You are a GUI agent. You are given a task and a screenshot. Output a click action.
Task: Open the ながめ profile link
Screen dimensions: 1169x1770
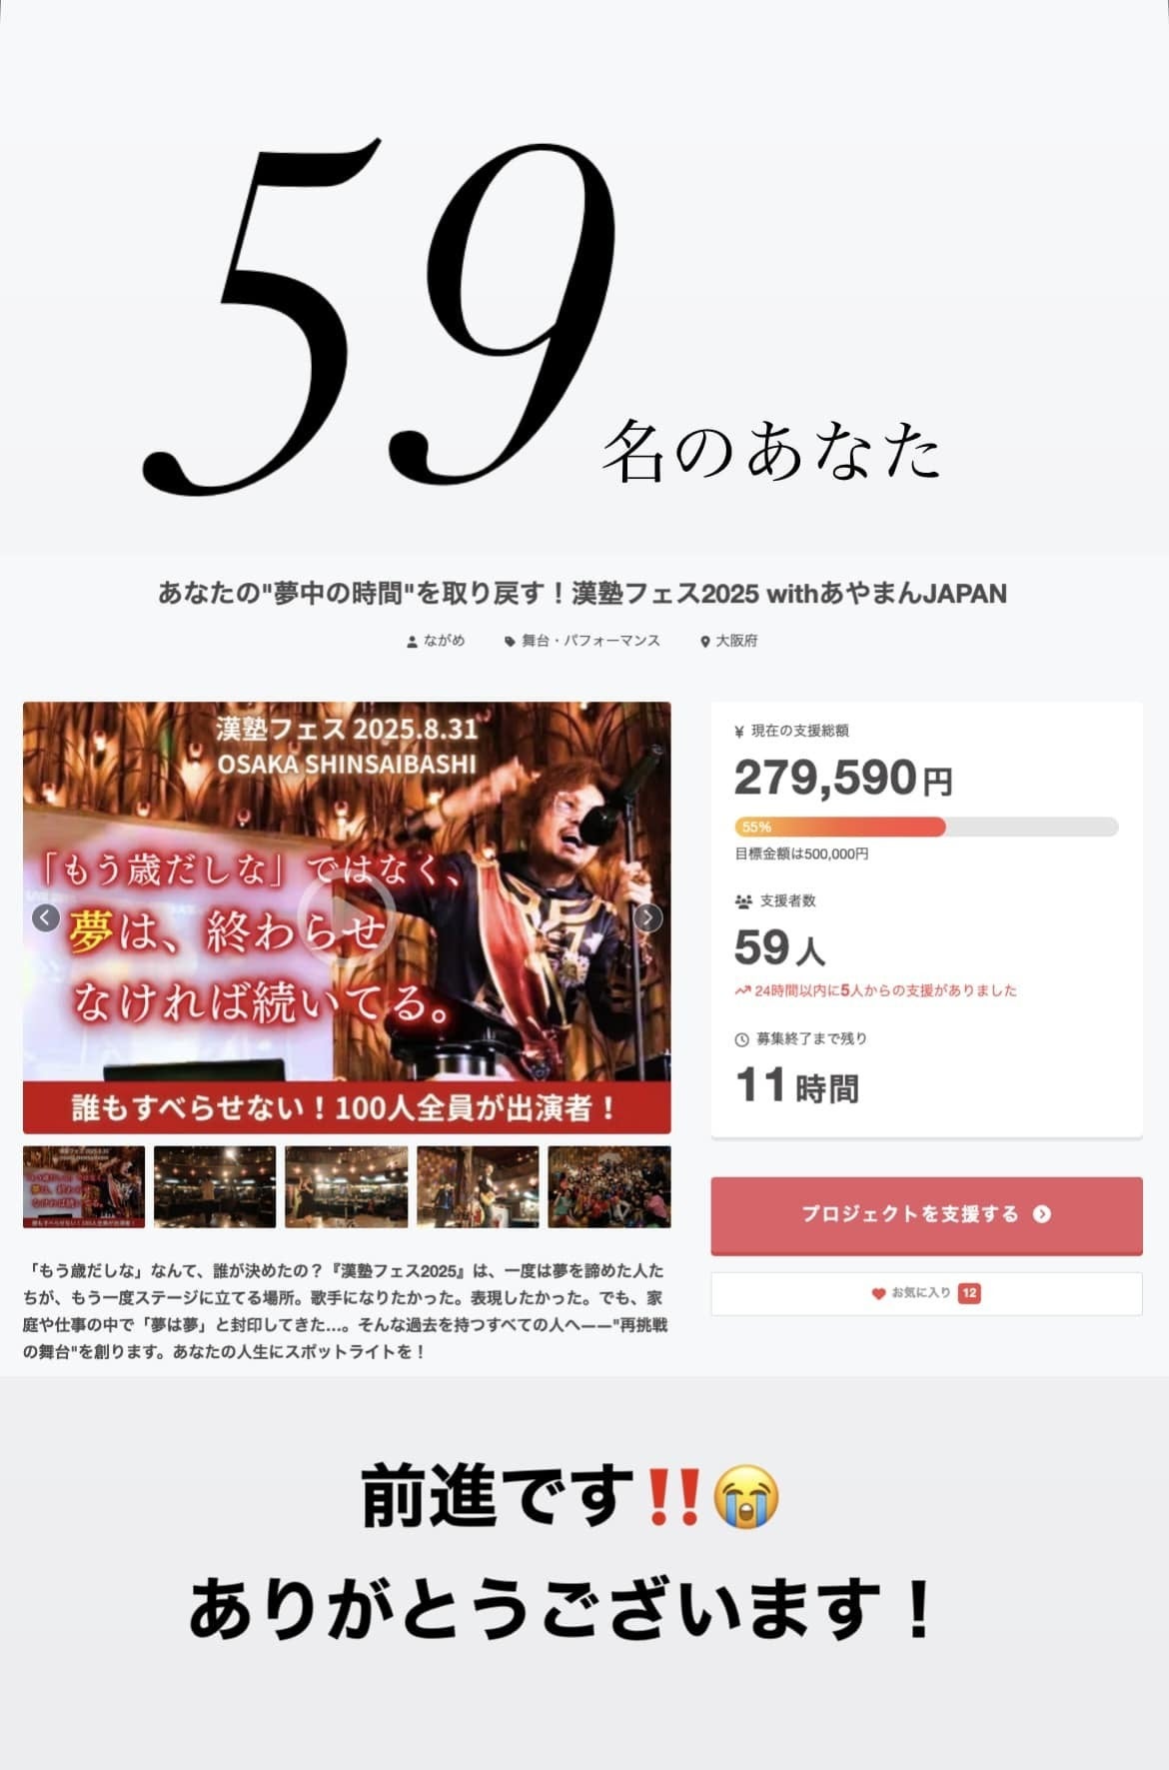445,641
